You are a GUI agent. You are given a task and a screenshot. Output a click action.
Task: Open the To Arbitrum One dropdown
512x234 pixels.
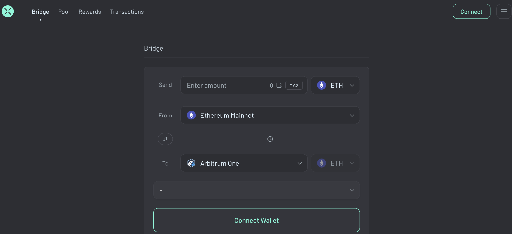[300, 163]
